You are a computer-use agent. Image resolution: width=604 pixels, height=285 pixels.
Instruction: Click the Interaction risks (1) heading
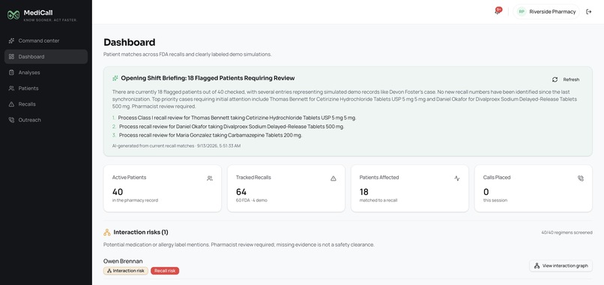pyautogui.click(x=141, y=232)
